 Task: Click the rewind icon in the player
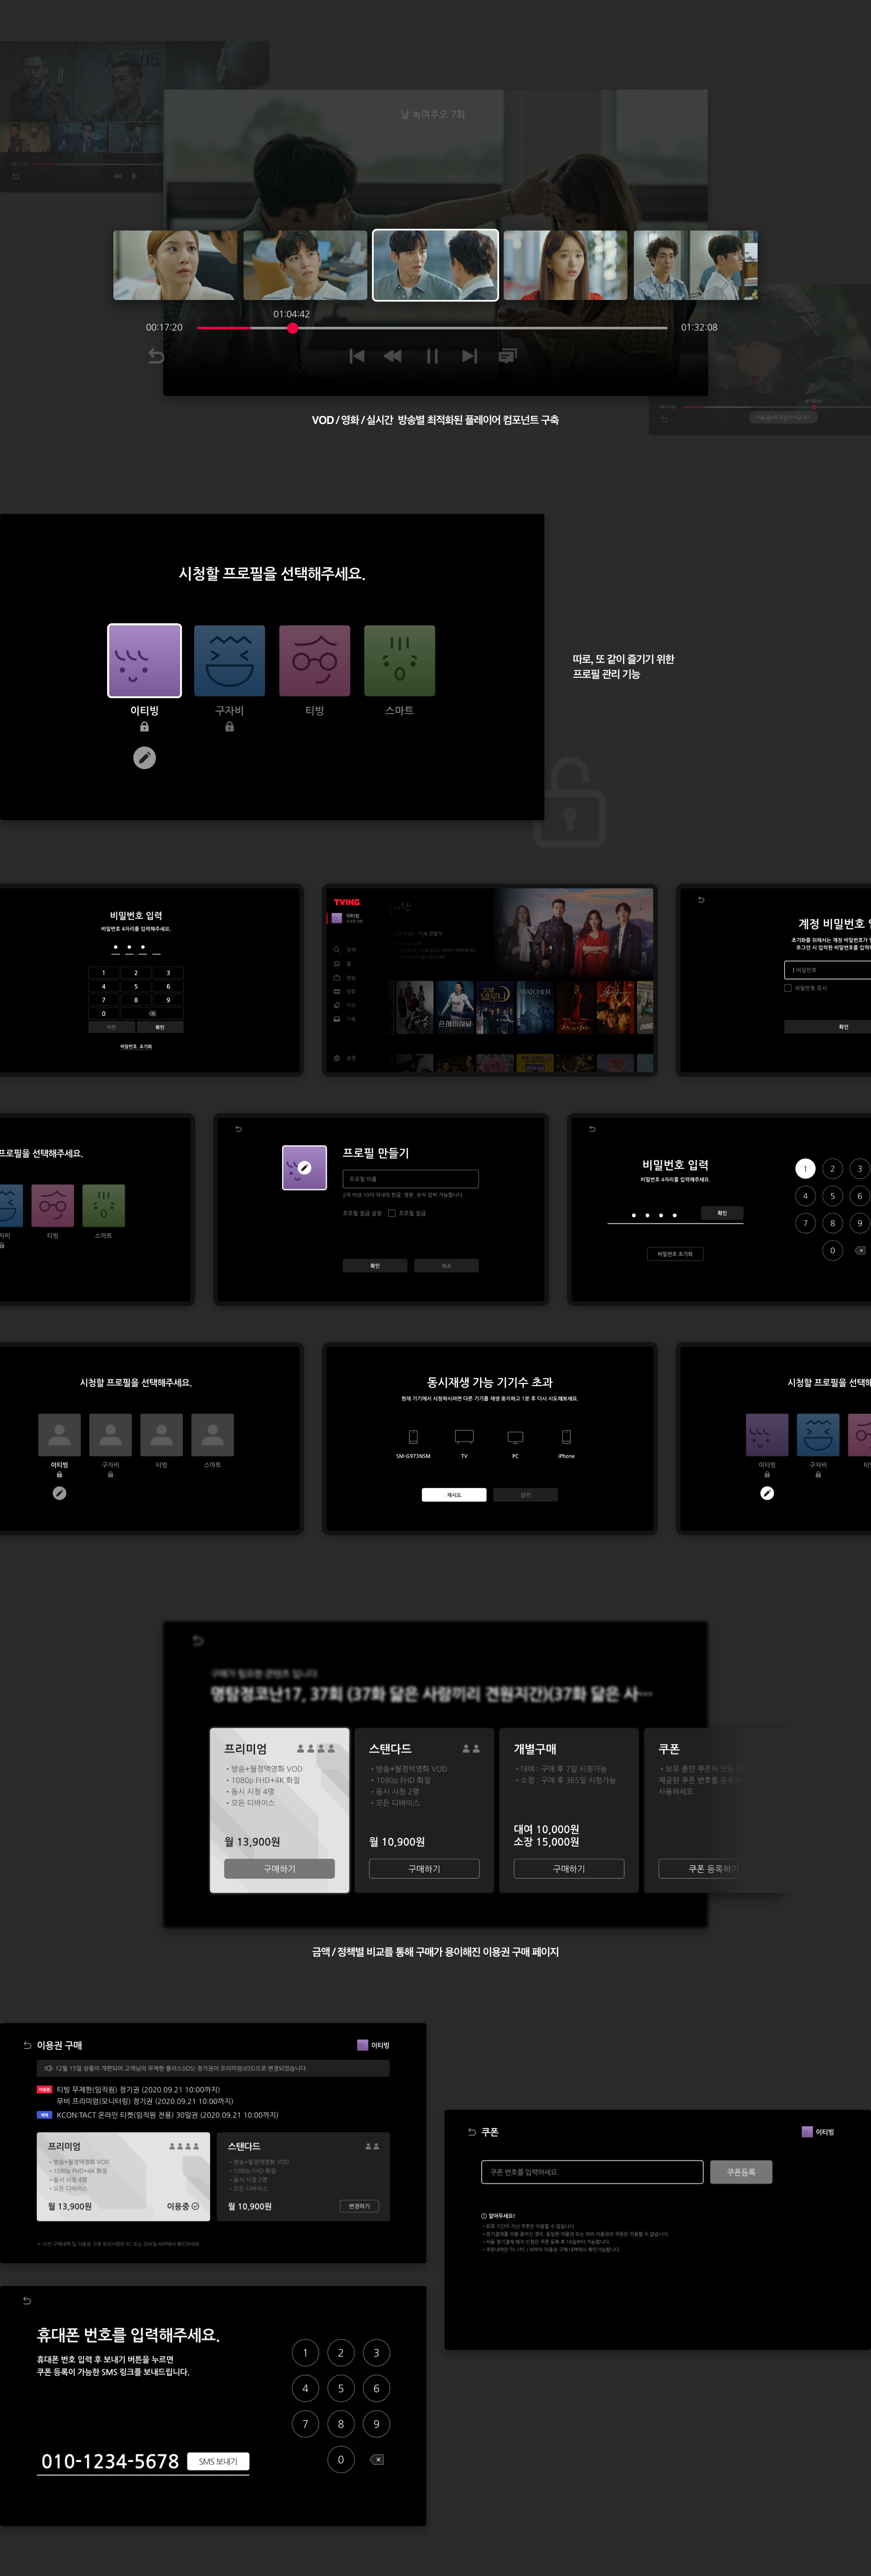click(392, 356)
